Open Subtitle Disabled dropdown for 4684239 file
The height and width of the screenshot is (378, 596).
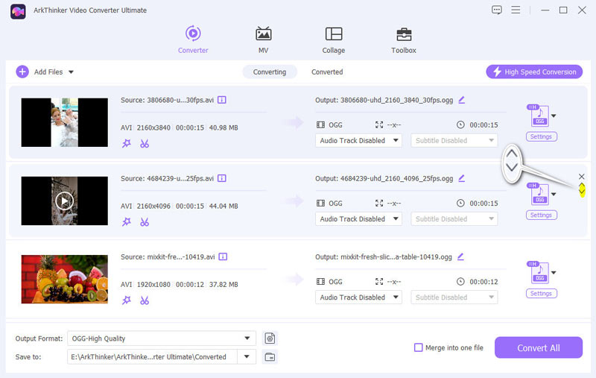pos(454,218)
